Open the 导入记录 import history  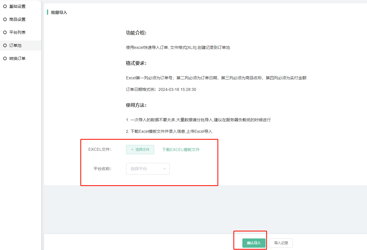[x=281, y=243]
